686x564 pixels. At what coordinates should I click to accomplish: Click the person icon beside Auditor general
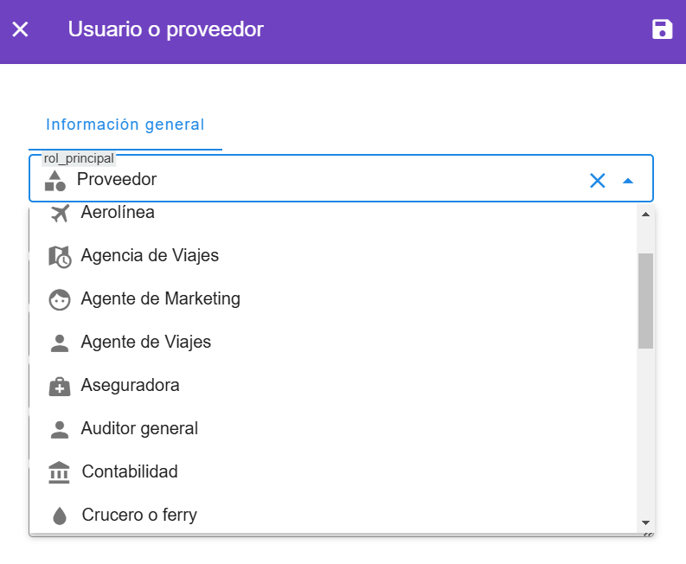pyautogui.click(x=60, y=429)
